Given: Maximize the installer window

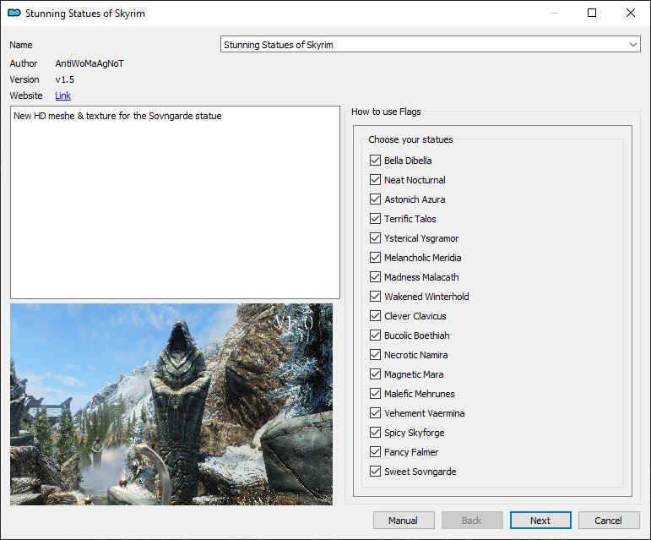Looking at the screenshot, I should [592, 13].
